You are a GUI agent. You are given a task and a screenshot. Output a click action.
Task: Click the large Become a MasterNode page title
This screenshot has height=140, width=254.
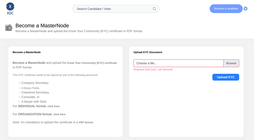coord(42,25)
